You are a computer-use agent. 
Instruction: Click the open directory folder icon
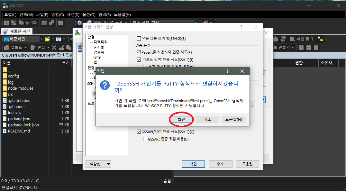point(47,39)
